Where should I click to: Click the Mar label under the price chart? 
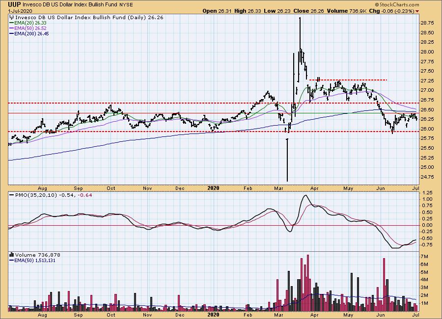[278, 188]
